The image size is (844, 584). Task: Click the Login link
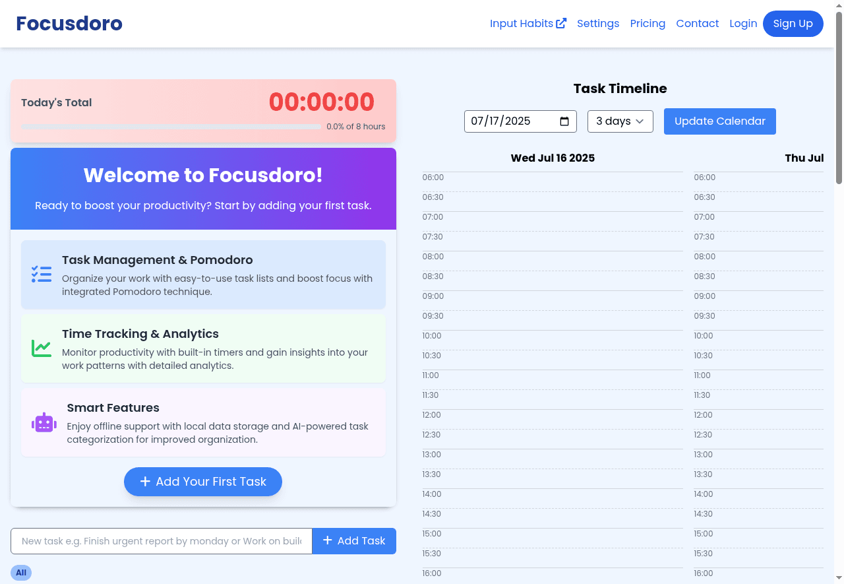click(743, 24)
